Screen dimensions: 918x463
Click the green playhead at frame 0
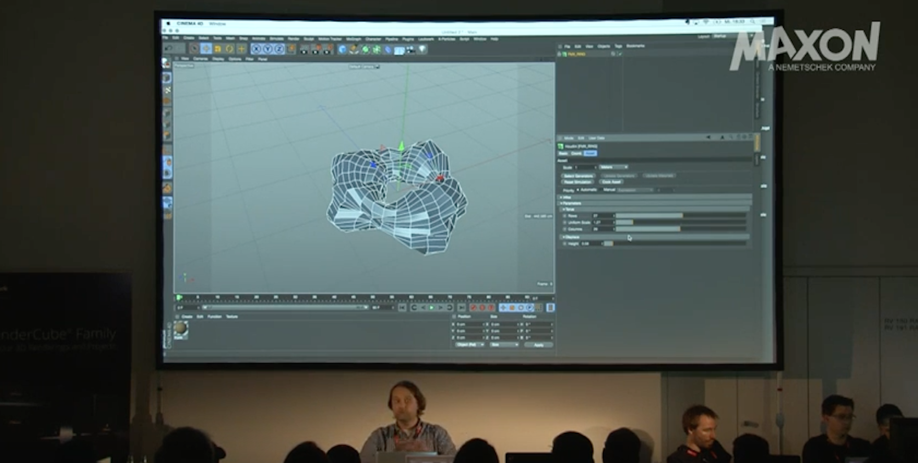pyautogui.click(x=179, y=298)
